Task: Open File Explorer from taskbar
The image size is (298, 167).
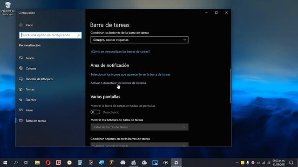Action: pyautogui.click(x=37, y=163)
